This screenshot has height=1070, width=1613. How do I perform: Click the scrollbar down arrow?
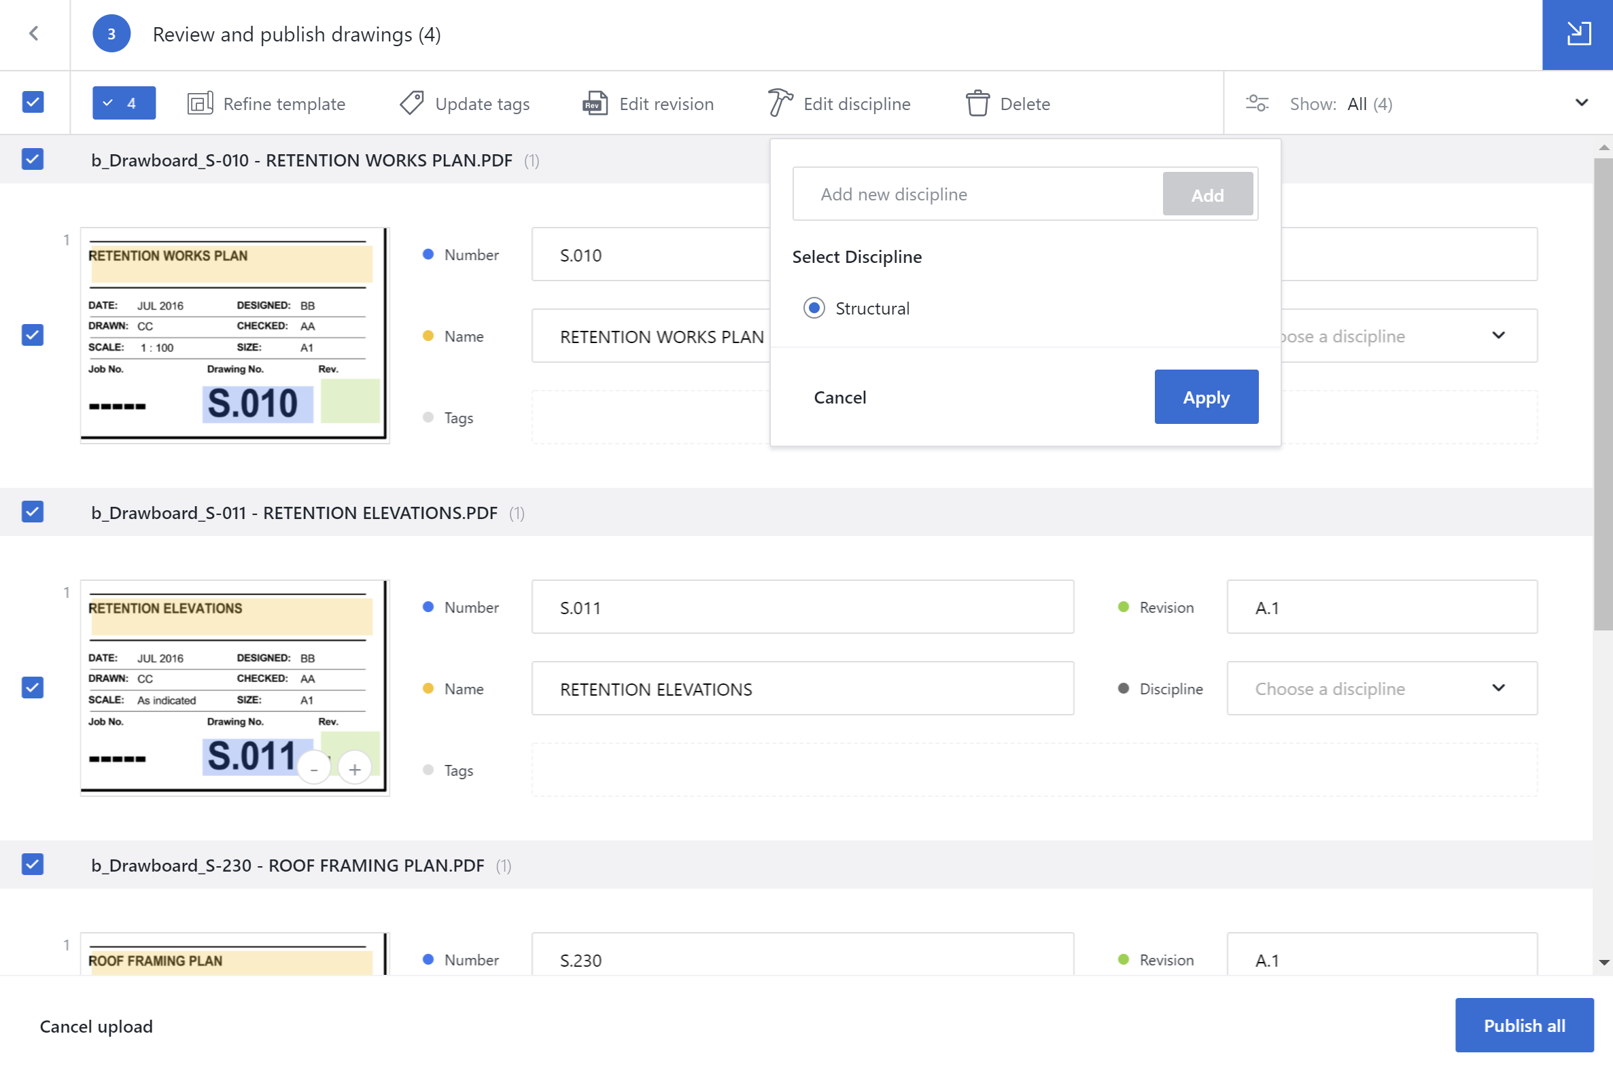tap(1603, 963)
